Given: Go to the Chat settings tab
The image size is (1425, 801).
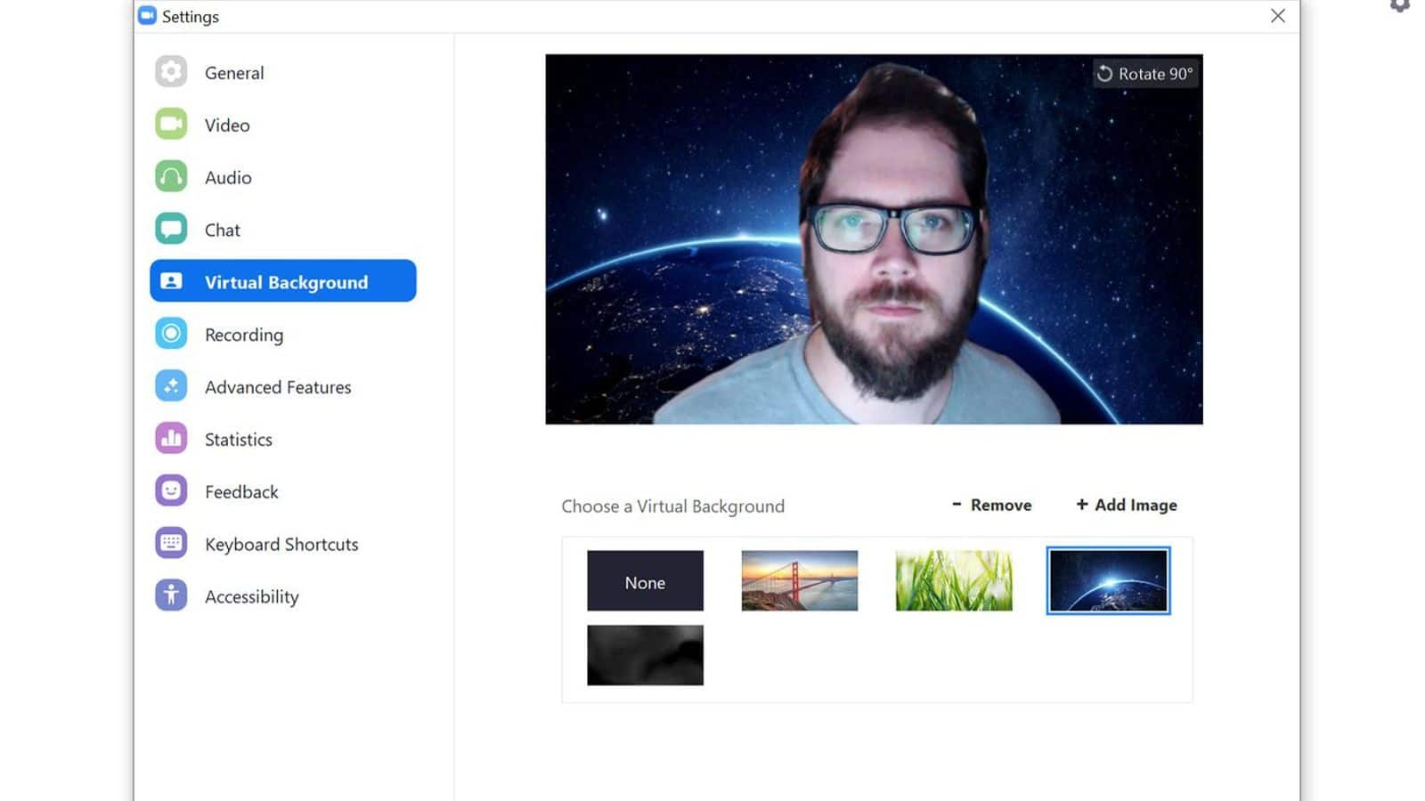Looking at the screenshot, I should pyautogui.click(x=283, y=230).
